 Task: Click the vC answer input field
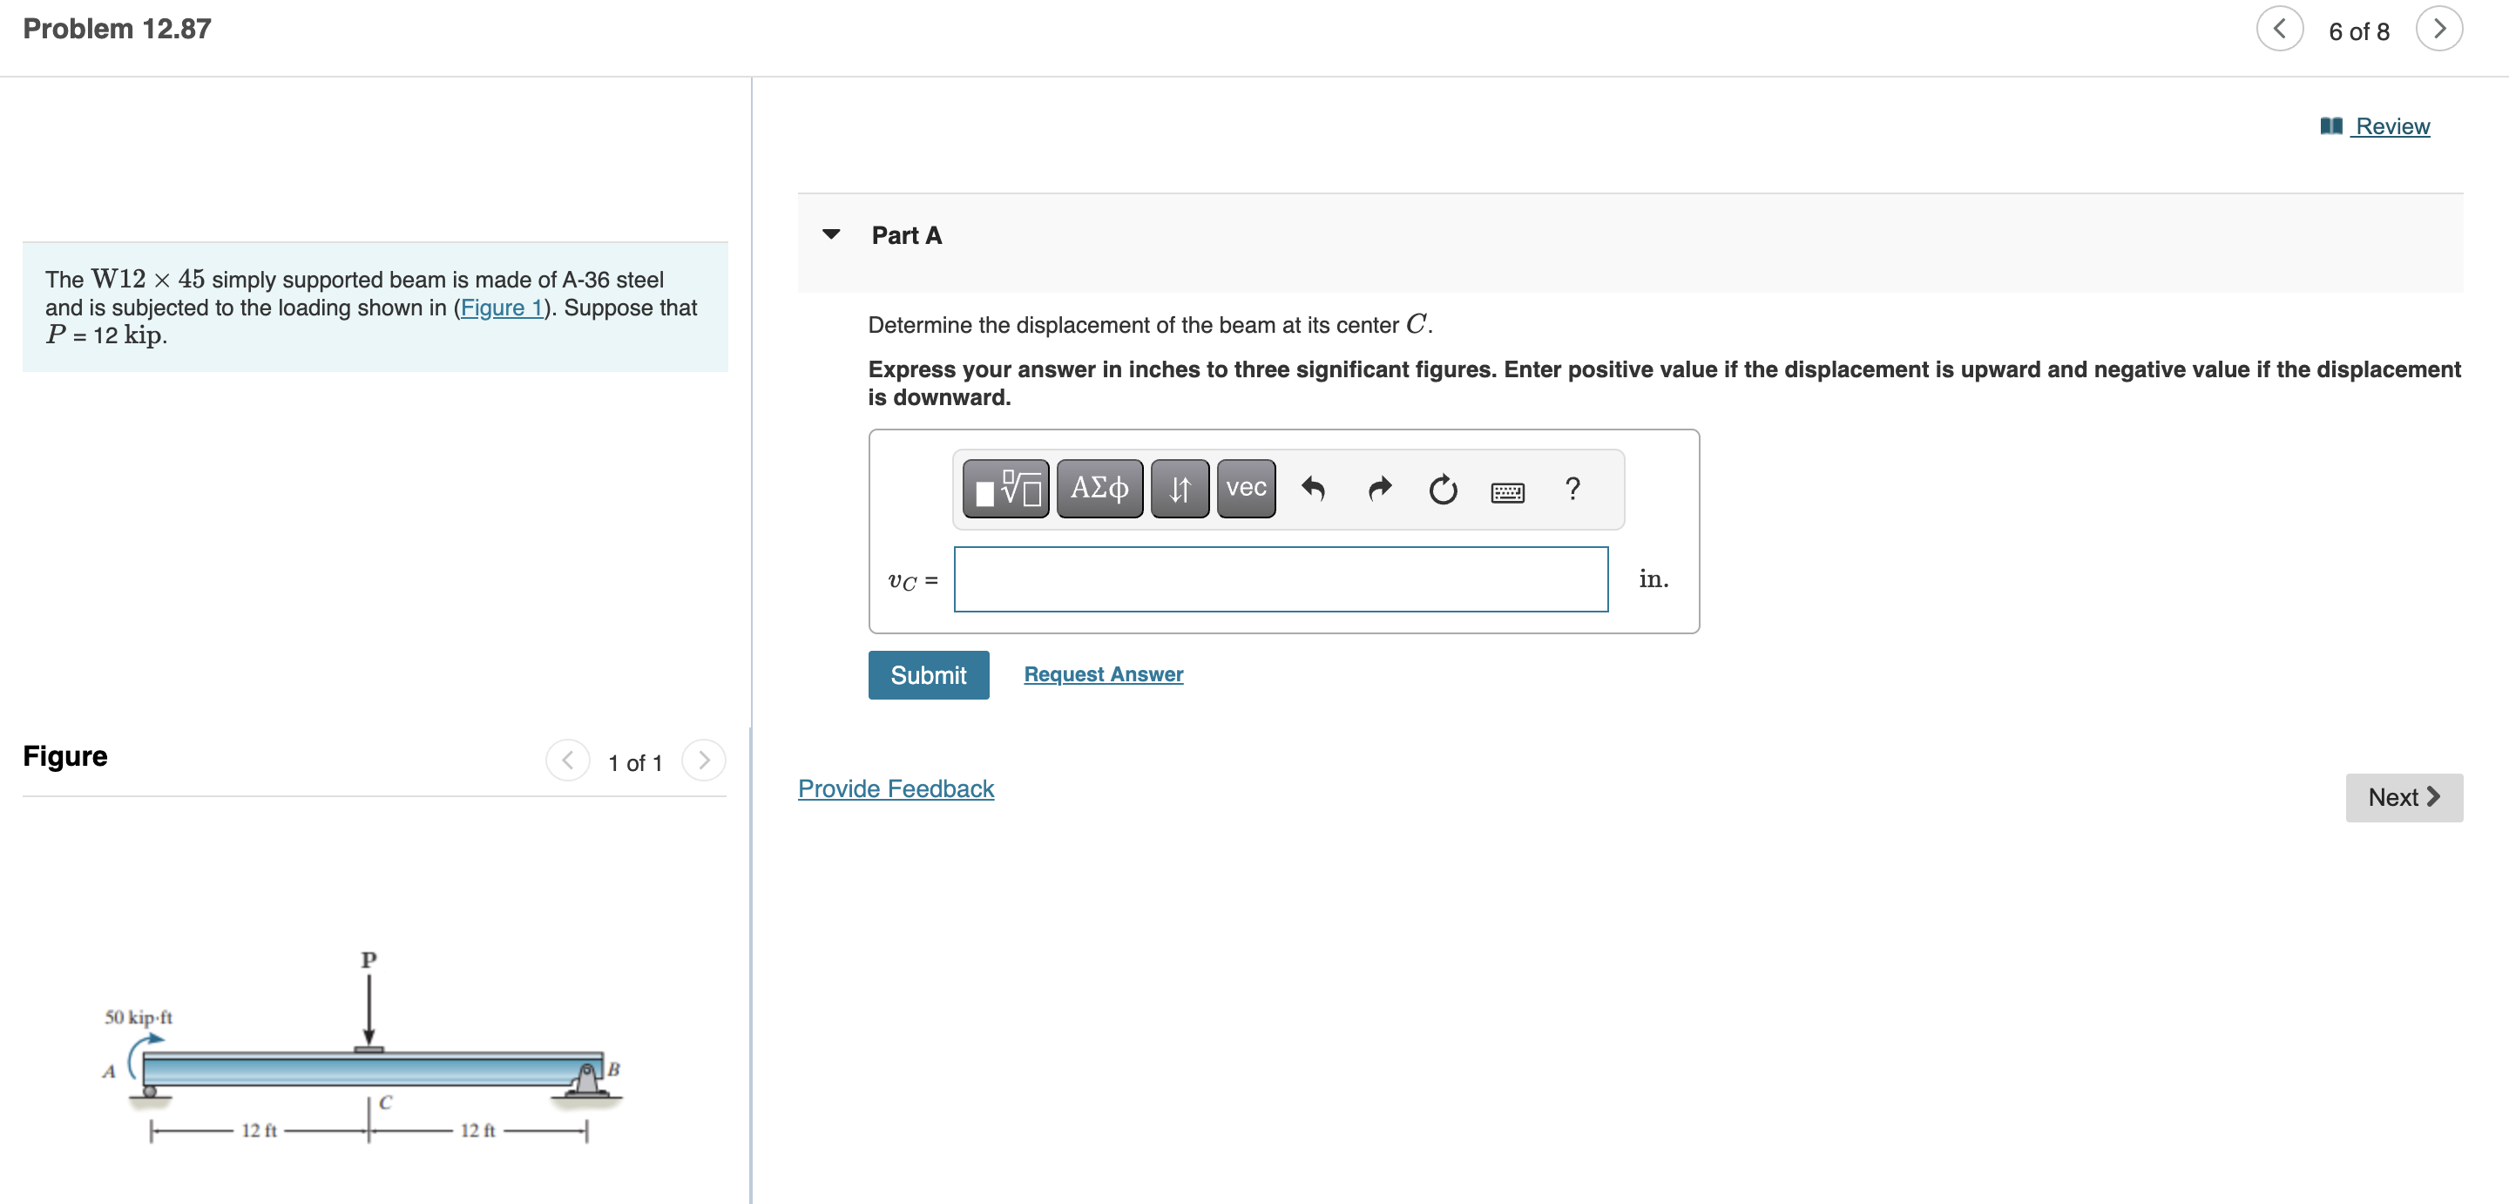(1280, 578)
